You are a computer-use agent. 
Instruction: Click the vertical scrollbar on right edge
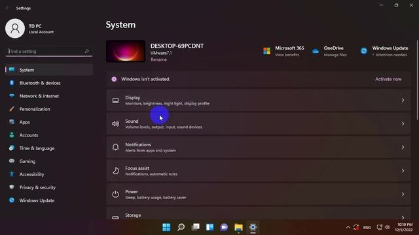pos(417,80)
